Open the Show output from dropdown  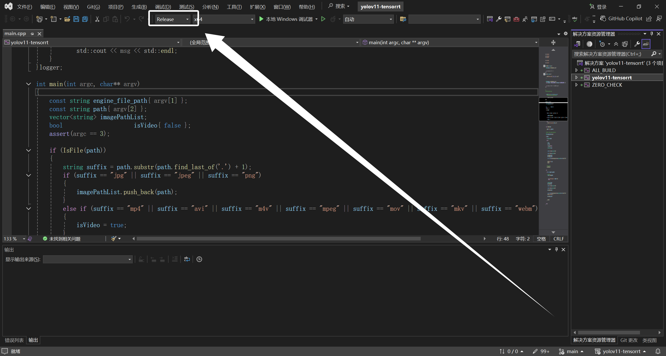coord(87,259)
